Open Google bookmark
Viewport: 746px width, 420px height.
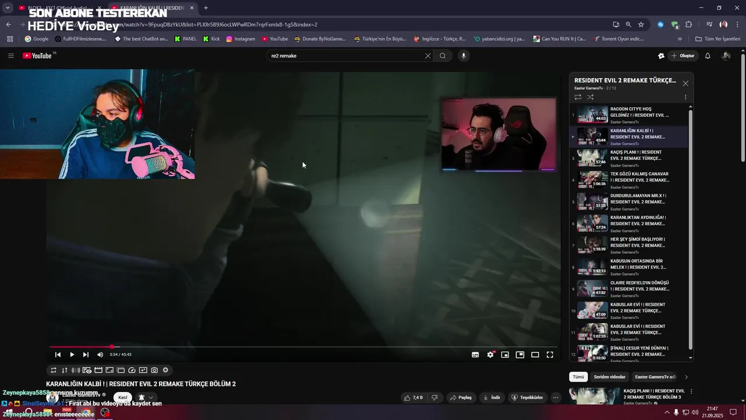pos(37,39)
